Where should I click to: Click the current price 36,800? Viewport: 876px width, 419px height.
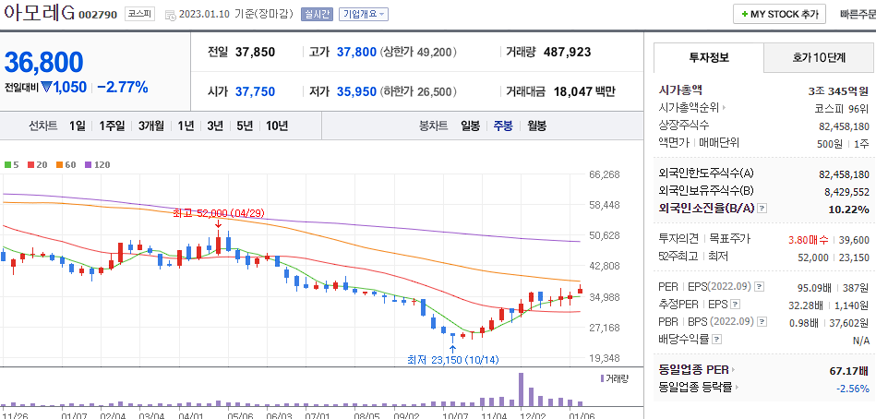click(x=44, y=62)
